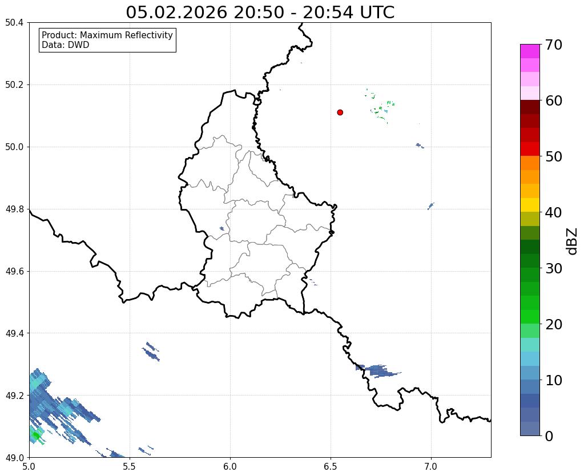Screen dimensions: 584x476
Task: Click the colorbar label "60"
Action: pyautogui.click(x=554, y=100)
